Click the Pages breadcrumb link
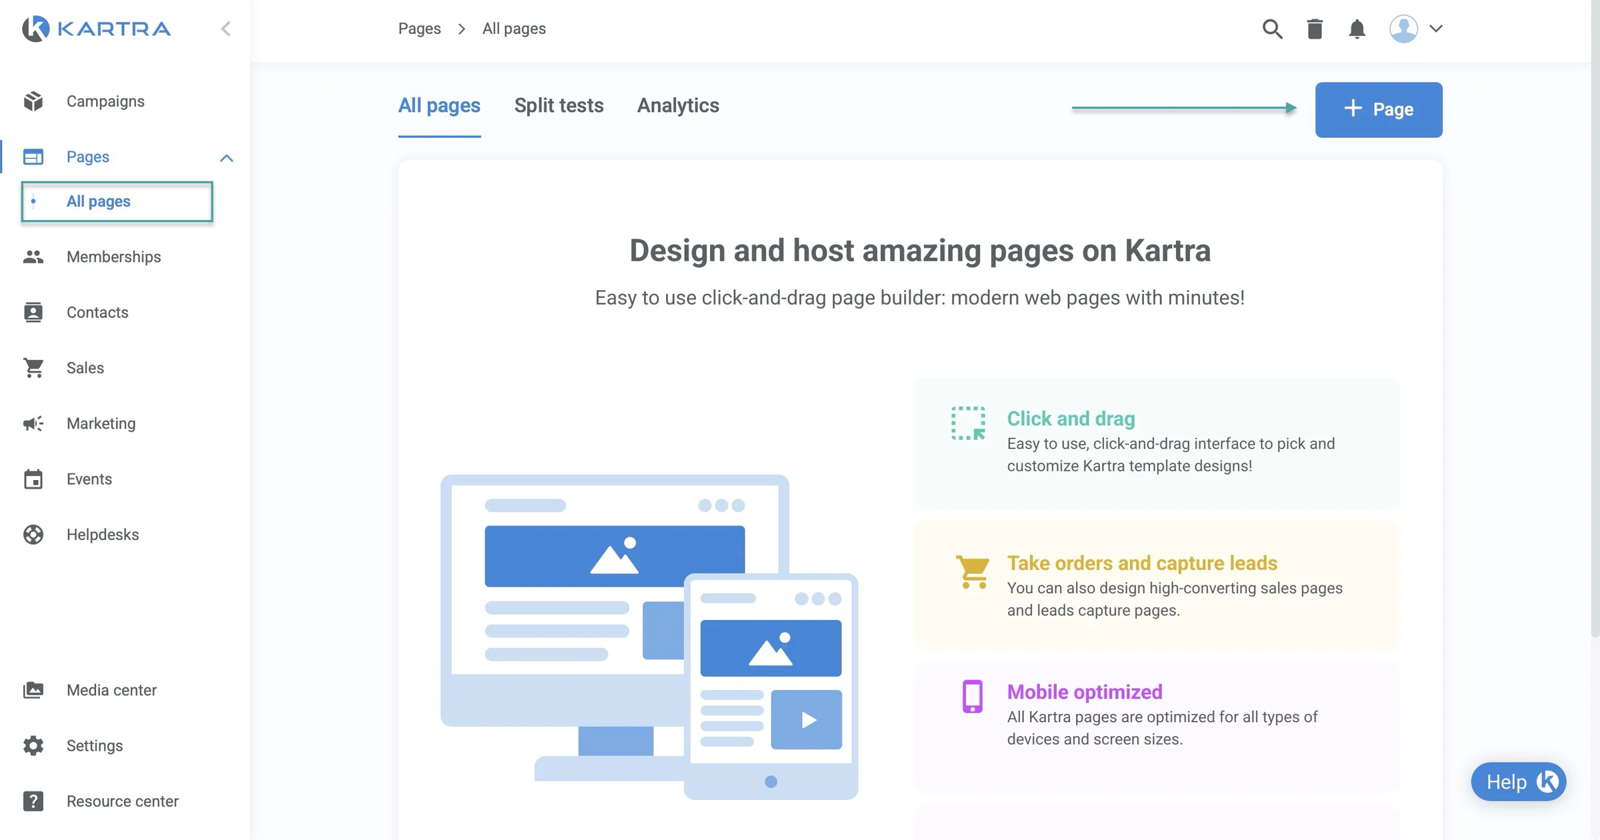The image size is (1600, 840). click(x=419, y=29)
